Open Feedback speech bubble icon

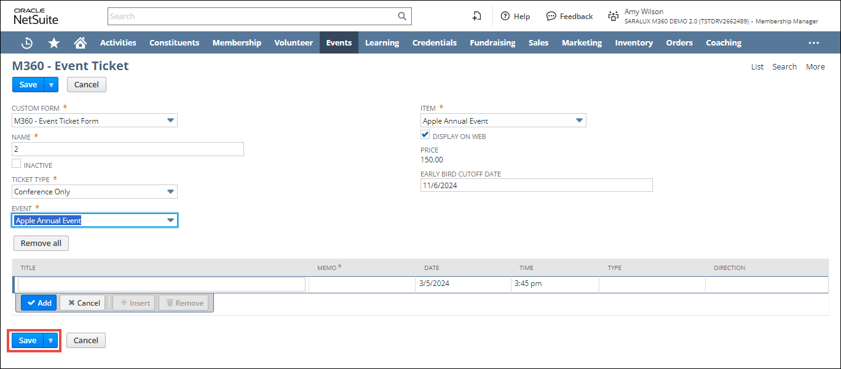tap(551, 17)
